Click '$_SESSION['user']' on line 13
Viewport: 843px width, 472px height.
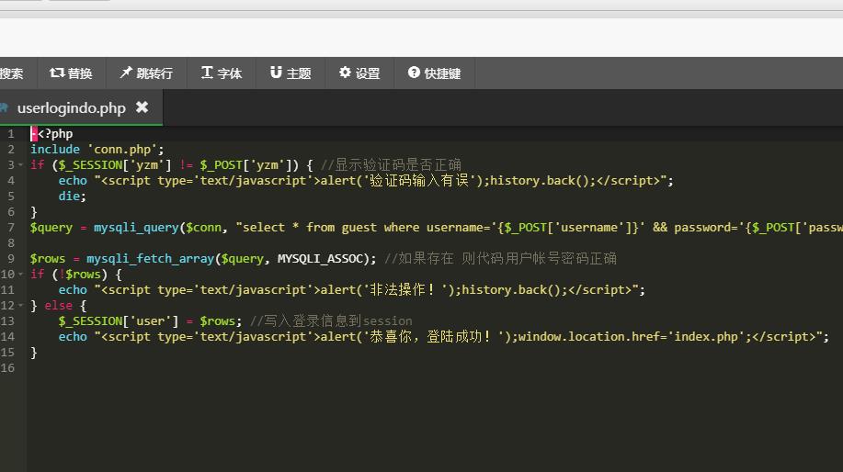coord(119,321)
